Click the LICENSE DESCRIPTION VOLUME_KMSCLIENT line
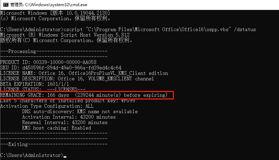 pyautogui.click(x=77, y=79)
